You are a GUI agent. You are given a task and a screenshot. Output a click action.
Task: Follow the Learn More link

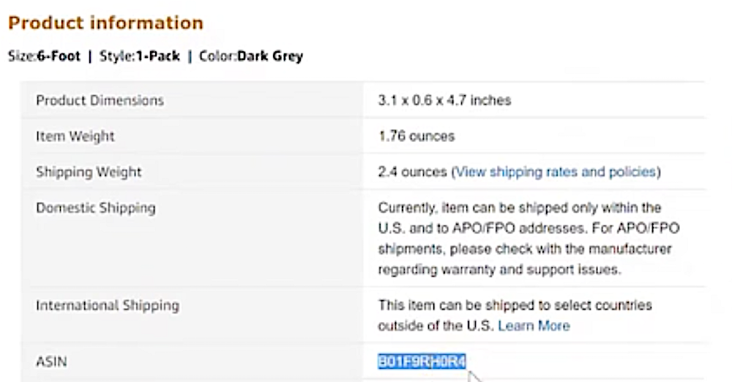point(534,326)
